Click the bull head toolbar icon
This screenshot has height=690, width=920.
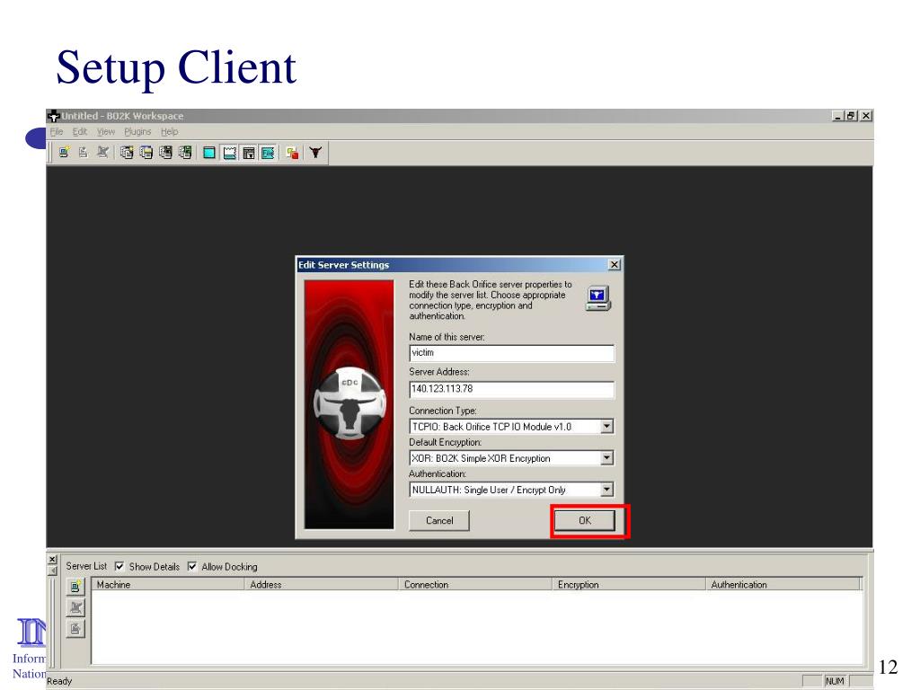315,153
